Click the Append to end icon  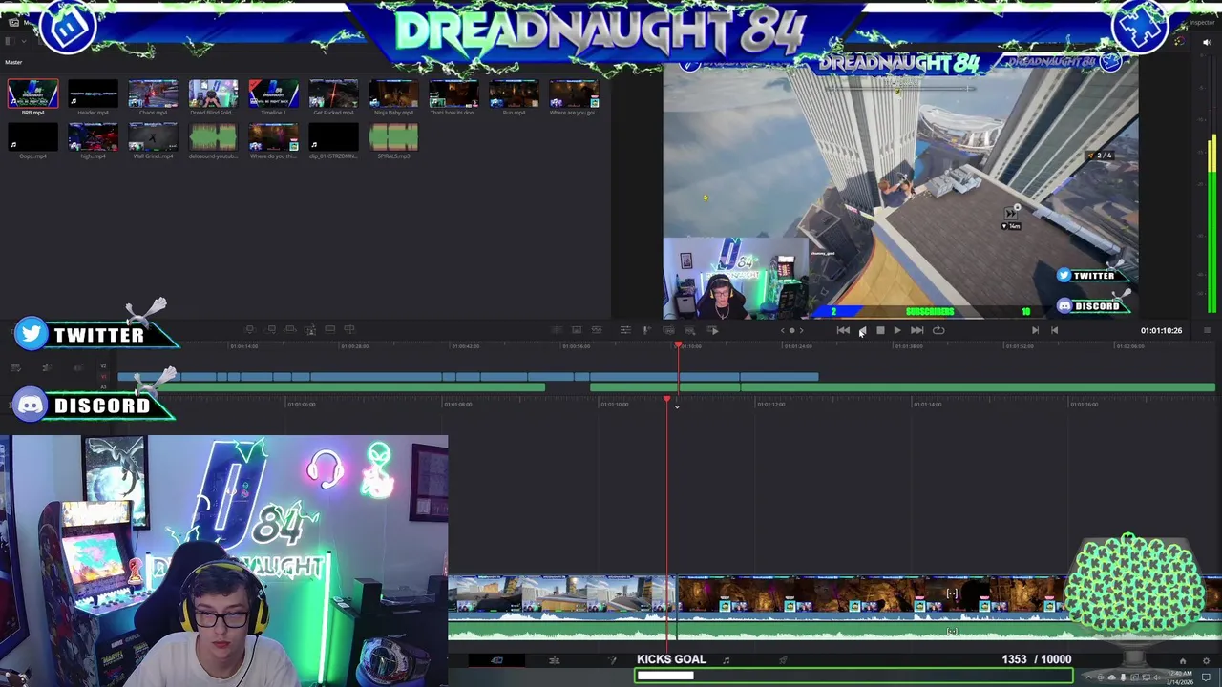coord(271,330)
